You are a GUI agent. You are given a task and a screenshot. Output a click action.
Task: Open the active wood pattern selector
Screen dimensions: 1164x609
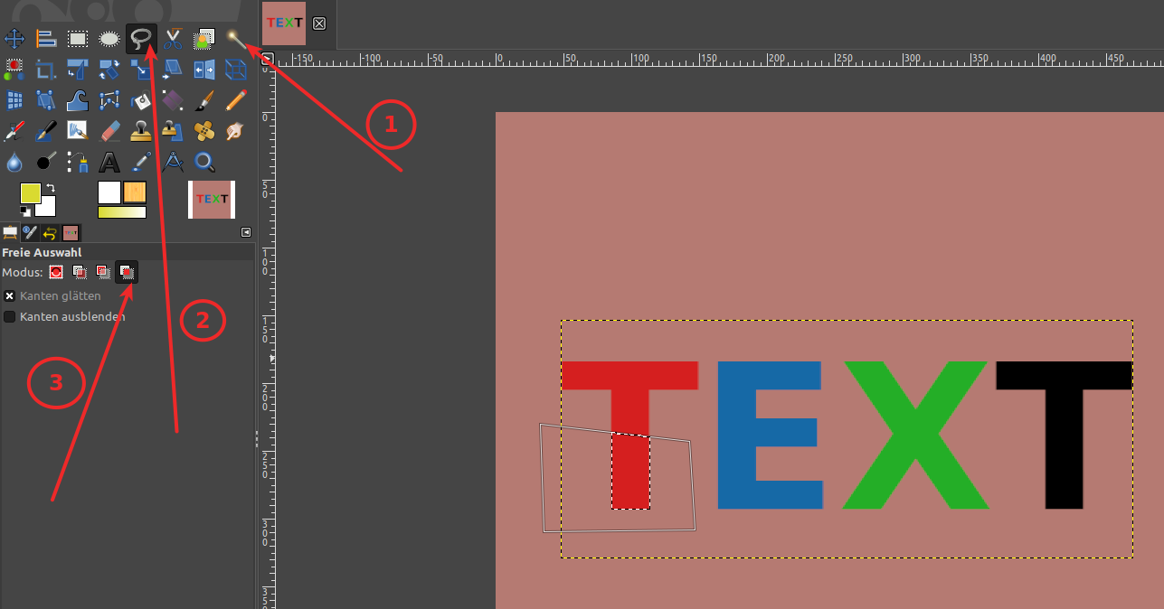135,192
